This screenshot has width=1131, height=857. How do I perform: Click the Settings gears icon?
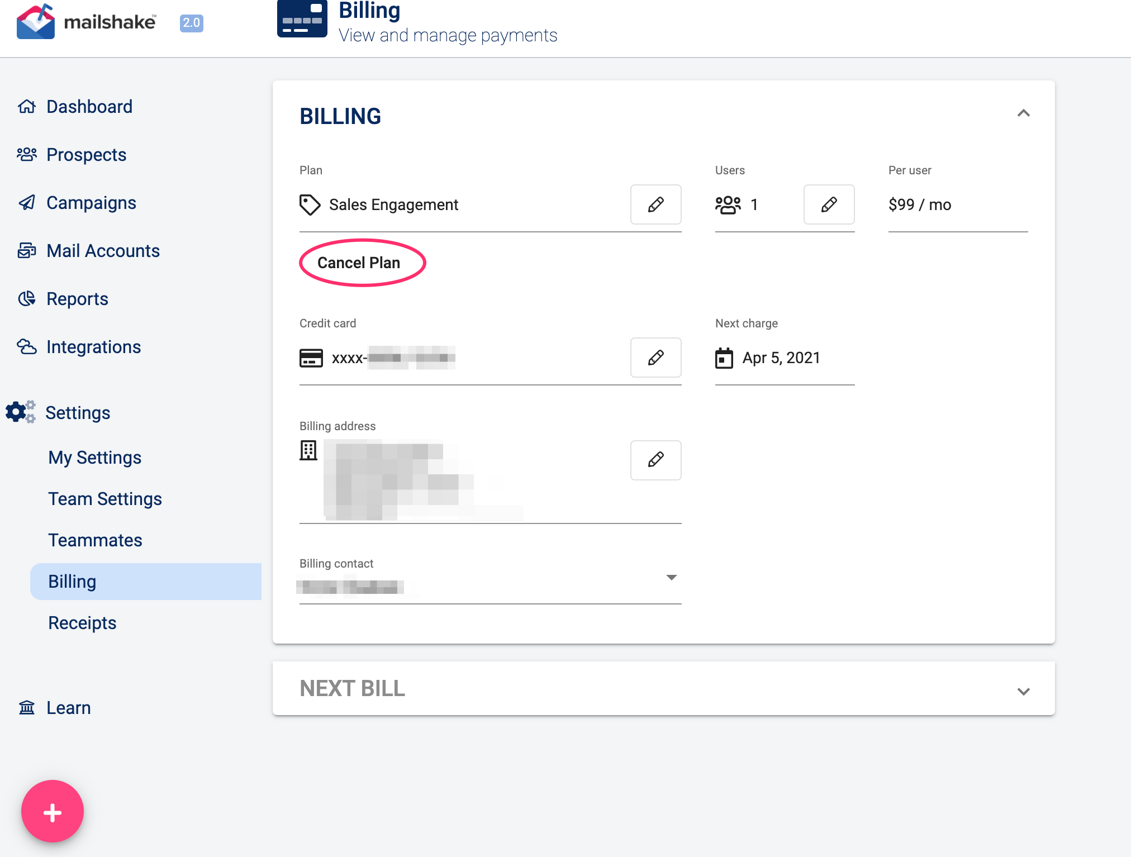pos(21,412)
